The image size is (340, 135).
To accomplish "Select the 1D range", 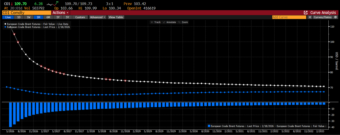I will pos(18,17).
